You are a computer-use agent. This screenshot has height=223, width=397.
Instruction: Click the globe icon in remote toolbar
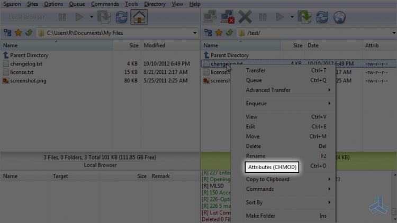pyautogui.click(x=339, y=17)
